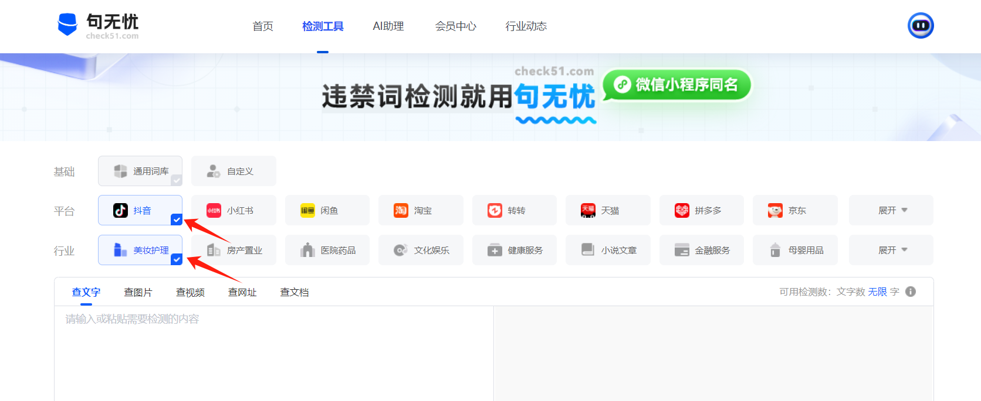Open the 行业动态 nav item

pos(526,26)
